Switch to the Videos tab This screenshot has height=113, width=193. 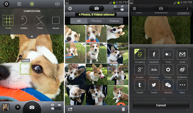point(114,21)
